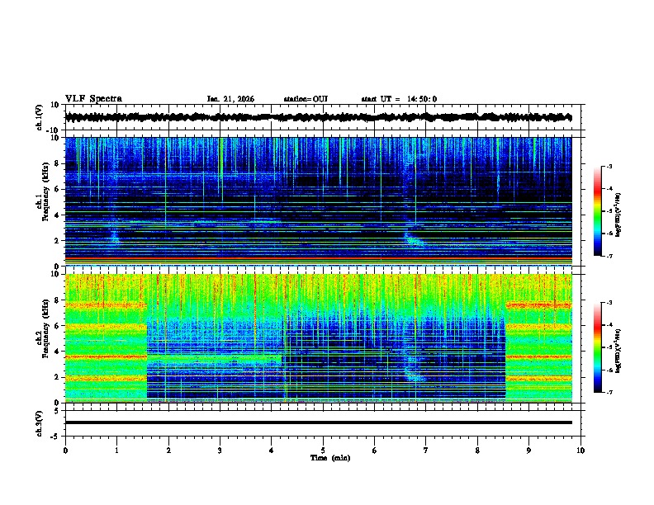Click time axis tick label "9"
Screen dimensions: 654x505
tap(528, 451)
